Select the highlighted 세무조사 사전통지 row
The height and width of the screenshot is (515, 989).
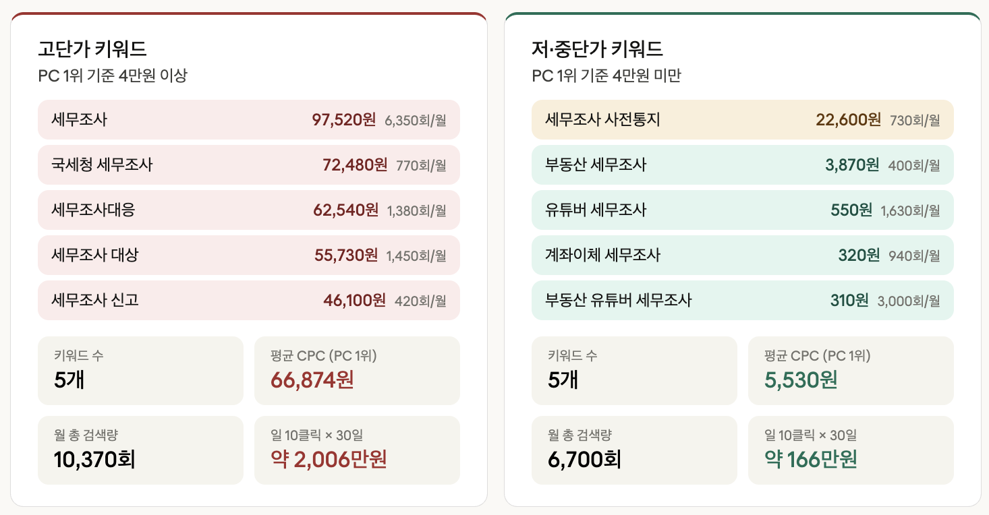click(742, 120)
